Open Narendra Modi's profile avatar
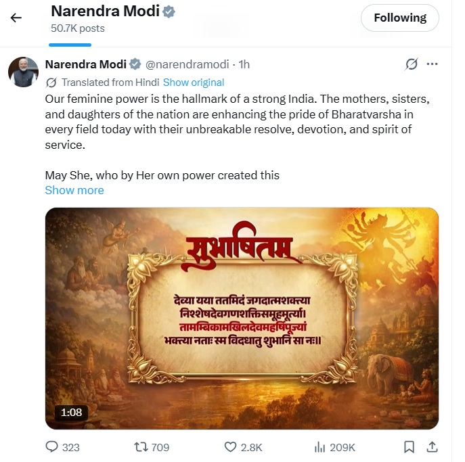465x462 pixels. [23, 72]
